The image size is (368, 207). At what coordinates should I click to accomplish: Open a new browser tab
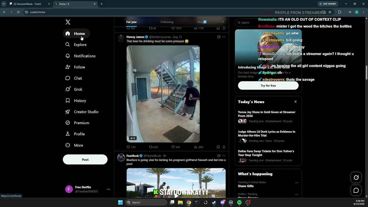(101, 4)
